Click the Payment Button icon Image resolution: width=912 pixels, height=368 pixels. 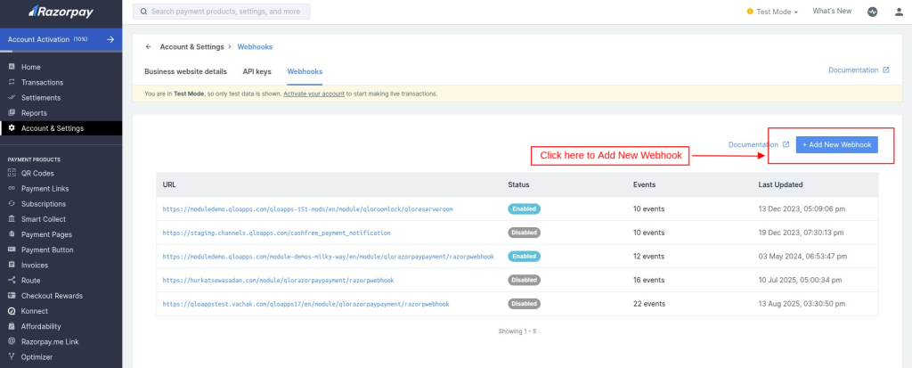(x=12, y=249)
